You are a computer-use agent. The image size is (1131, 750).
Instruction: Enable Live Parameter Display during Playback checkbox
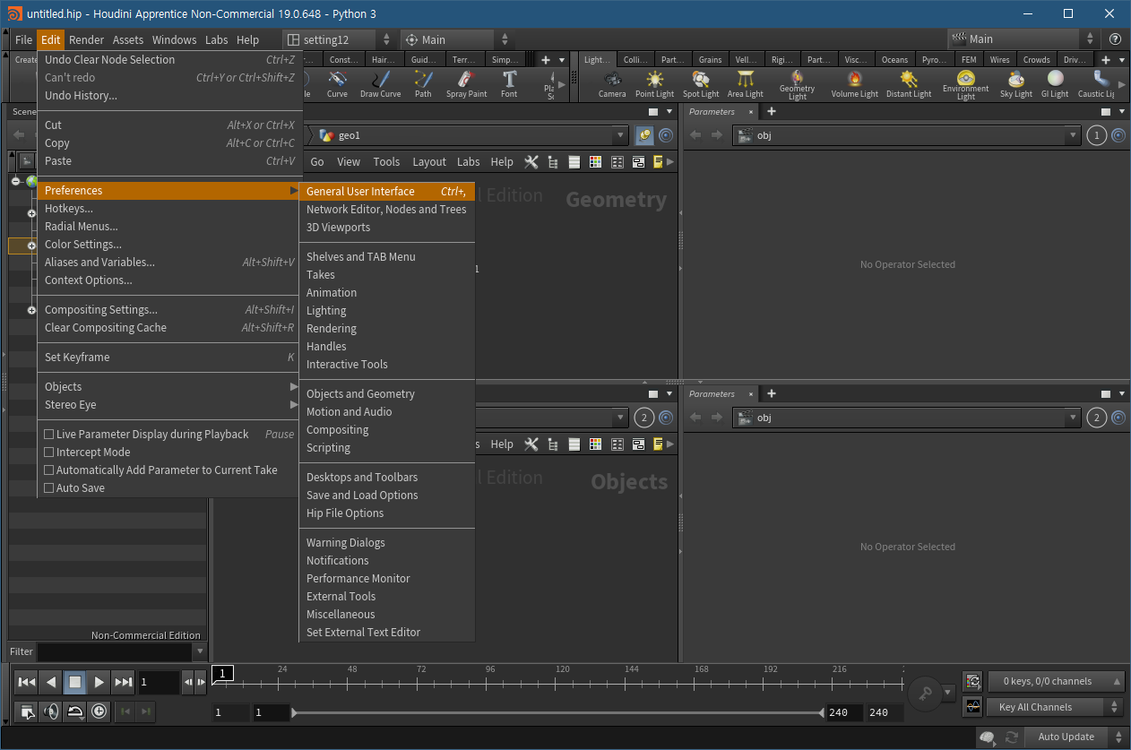[49, 435]
